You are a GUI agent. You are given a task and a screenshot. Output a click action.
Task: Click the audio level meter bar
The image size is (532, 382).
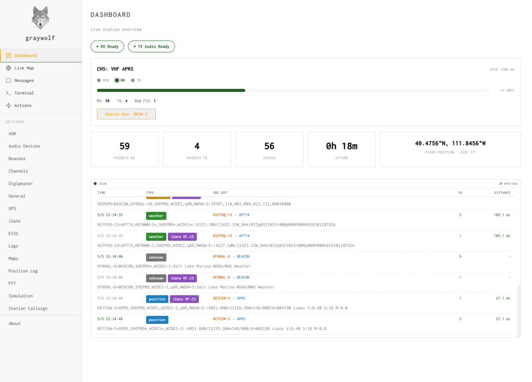point(293,90)
